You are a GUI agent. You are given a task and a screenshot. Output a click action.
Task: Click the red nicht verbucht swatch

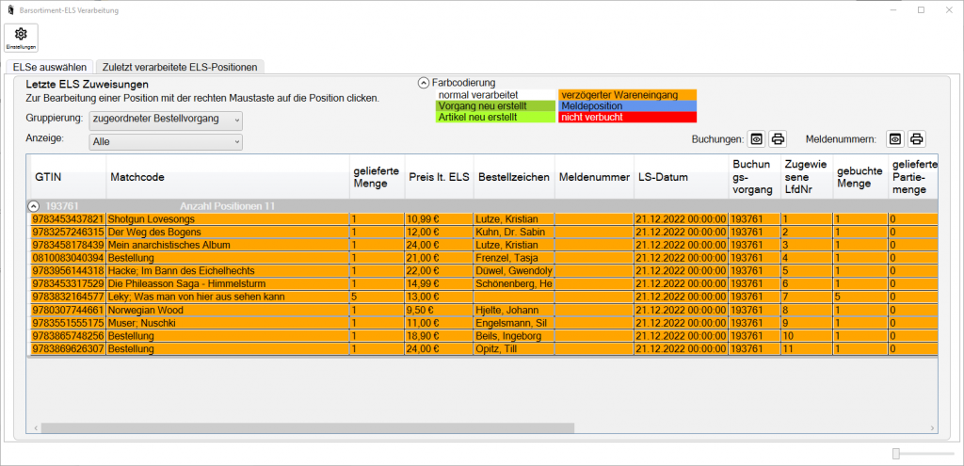pyautogui.click(x=626, y=118)
